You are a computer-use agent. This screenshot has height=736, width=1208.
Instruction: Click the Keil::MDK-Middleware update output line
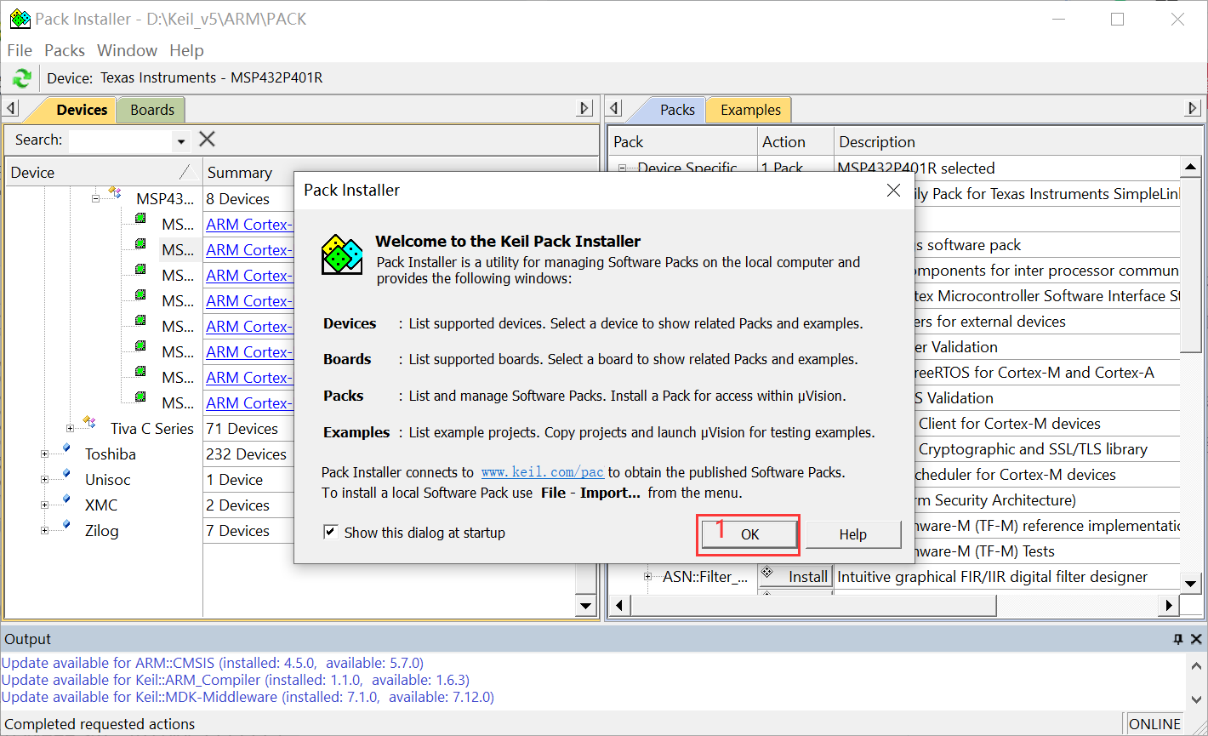(248, 697)
